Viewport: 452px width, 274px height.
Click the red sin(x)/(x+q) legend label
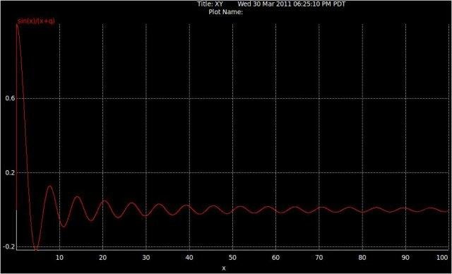point(36,21)
